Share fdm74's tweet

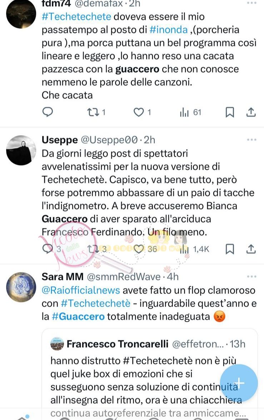[x=251, y=112]
